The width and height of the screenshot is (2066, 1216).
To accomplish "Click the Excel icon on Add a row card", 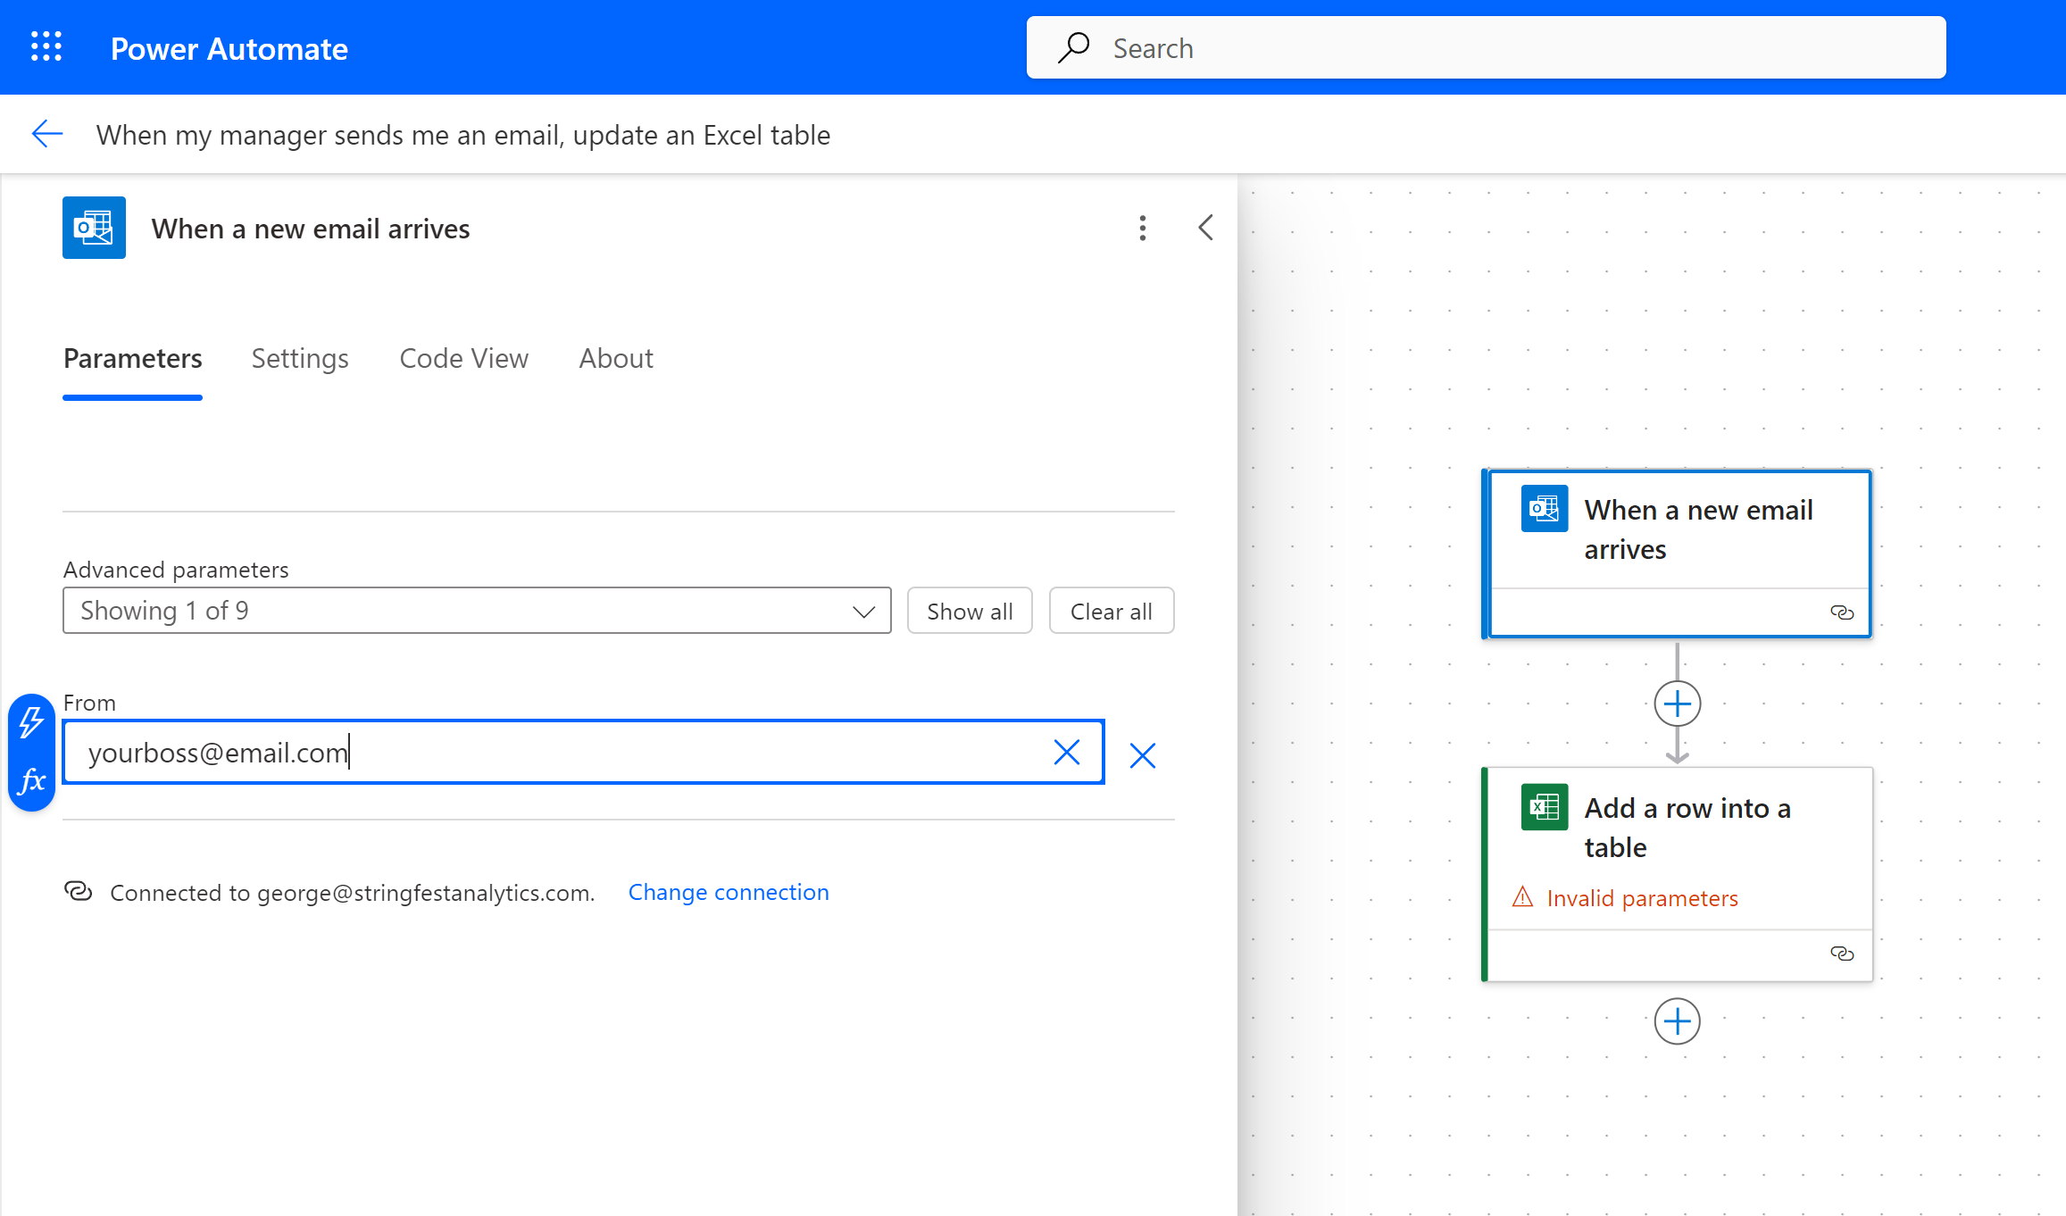I will pyautogui.click(x=1544, y=807).
